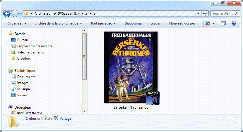Viewport: 243px width, 132px height.
Task: Click the greyed Forward arrow button
Action: tap(15, 14)
